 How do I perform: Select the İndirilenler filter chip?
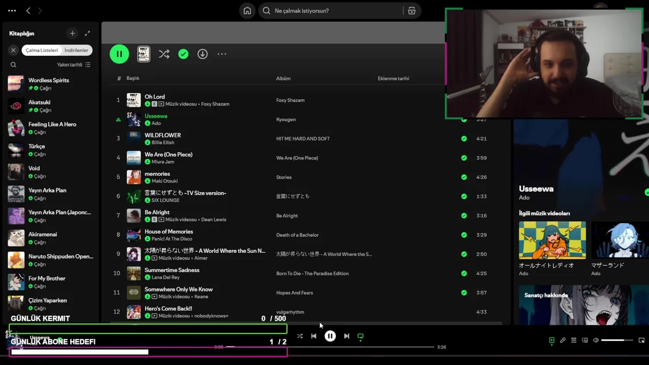click(x=77, y=50)
